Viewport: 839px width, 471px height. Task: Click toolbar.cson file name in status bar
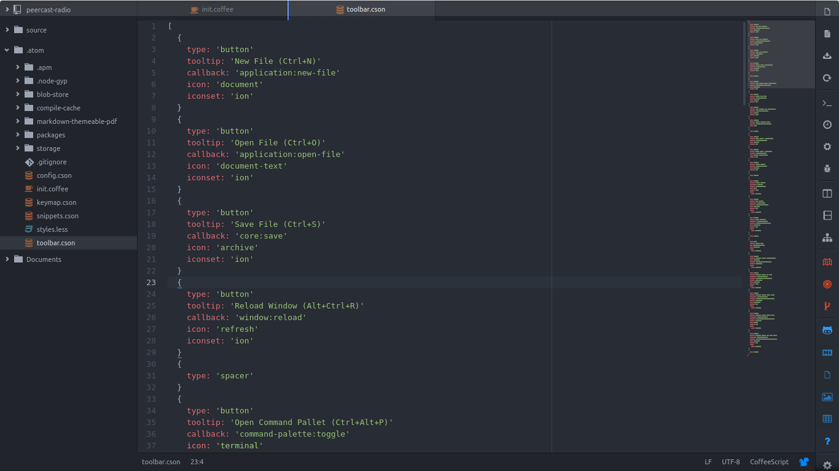161,462
